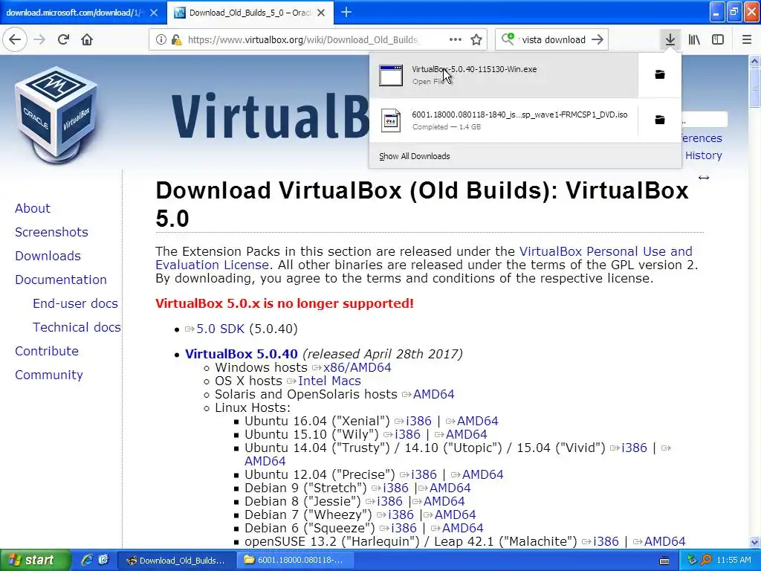
Task: Open containing folder for VirtualBox-5.0.40 exe
Action: pos(660,74)
